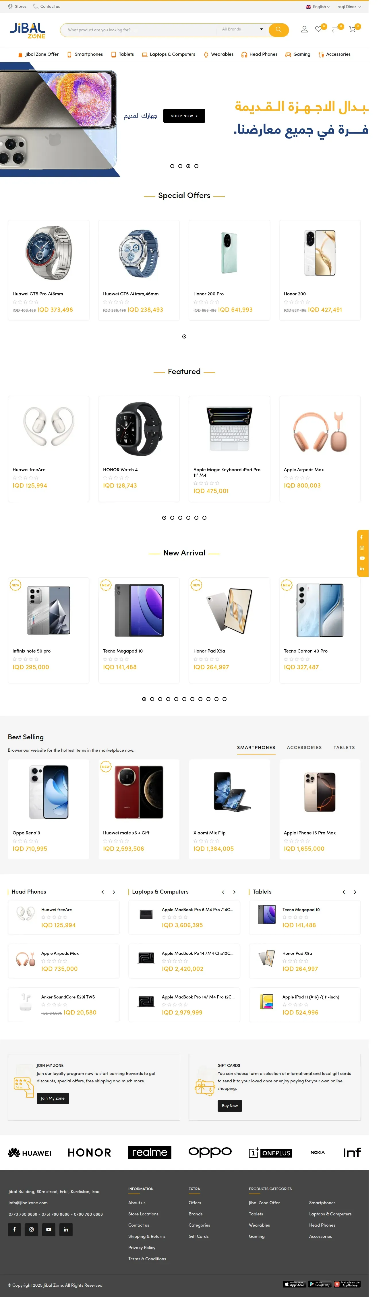Viewport: 385px width, 1297px height.
Task: Click the orange search magnifier button
Action: [x=278, y=30]
